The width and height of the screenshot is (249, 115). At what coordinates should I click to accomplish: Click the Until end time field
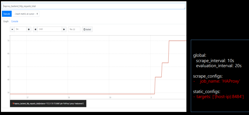click(50, 29)
